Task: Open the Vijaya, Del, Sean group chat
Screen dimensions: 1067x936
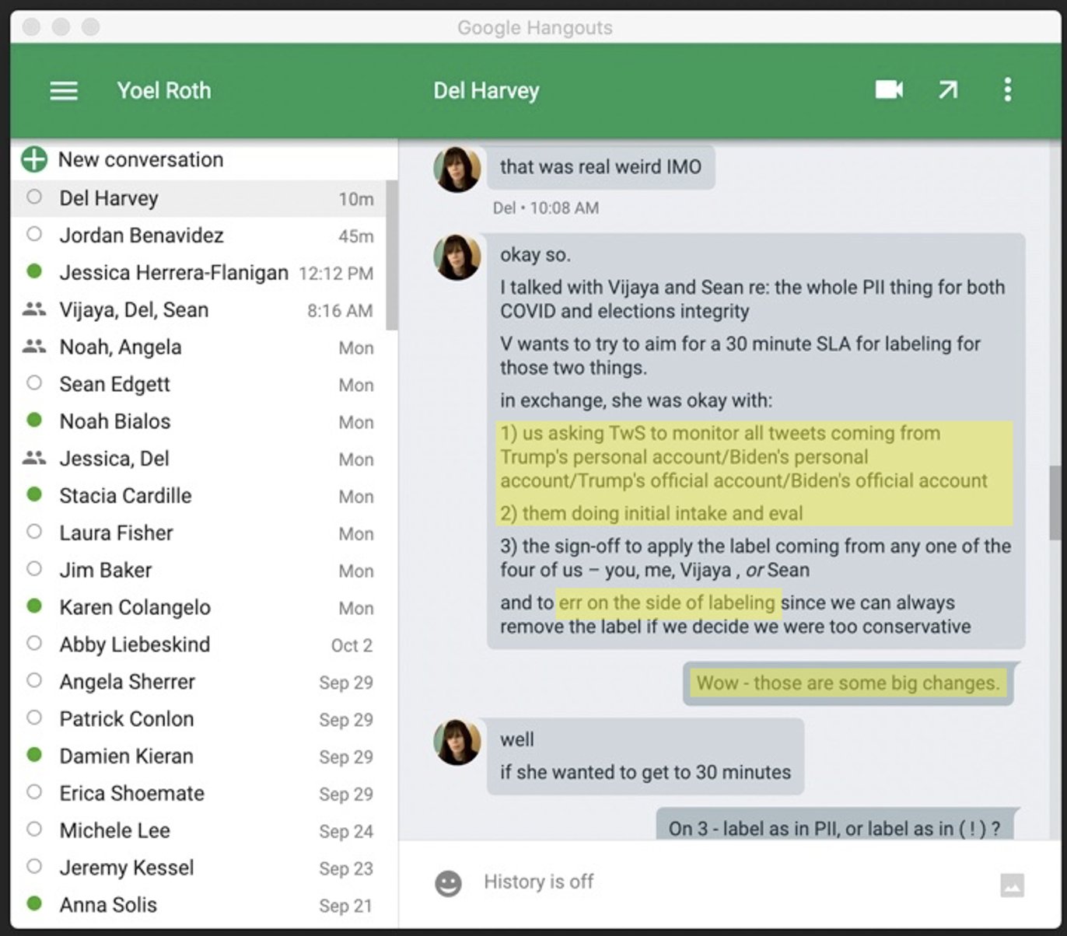Action: (x=199, y=310)
